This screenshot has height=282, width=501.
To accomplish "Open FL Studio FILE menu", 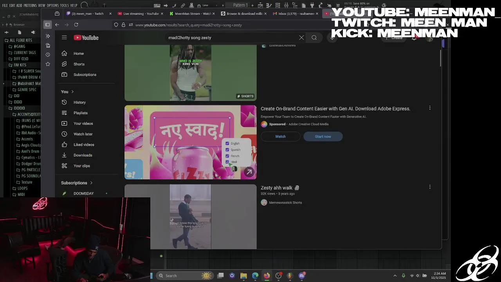I will click(x=5, y=5).
